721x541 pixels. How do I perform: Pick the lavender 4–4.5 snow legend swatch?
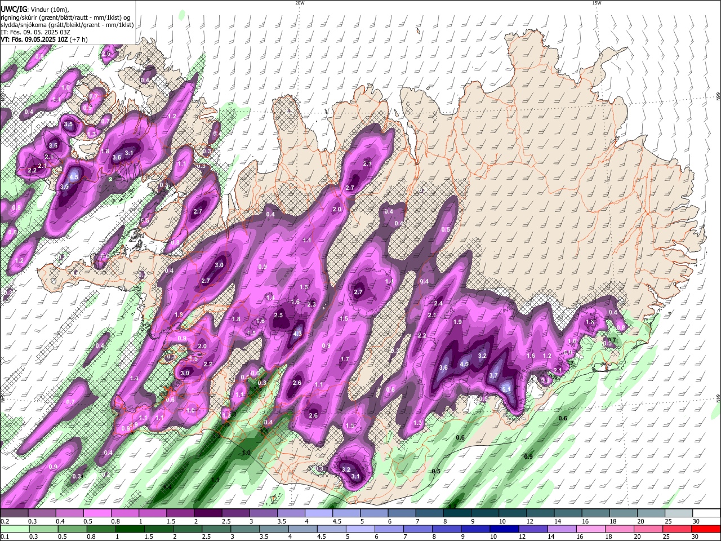[x=318, y=513]
